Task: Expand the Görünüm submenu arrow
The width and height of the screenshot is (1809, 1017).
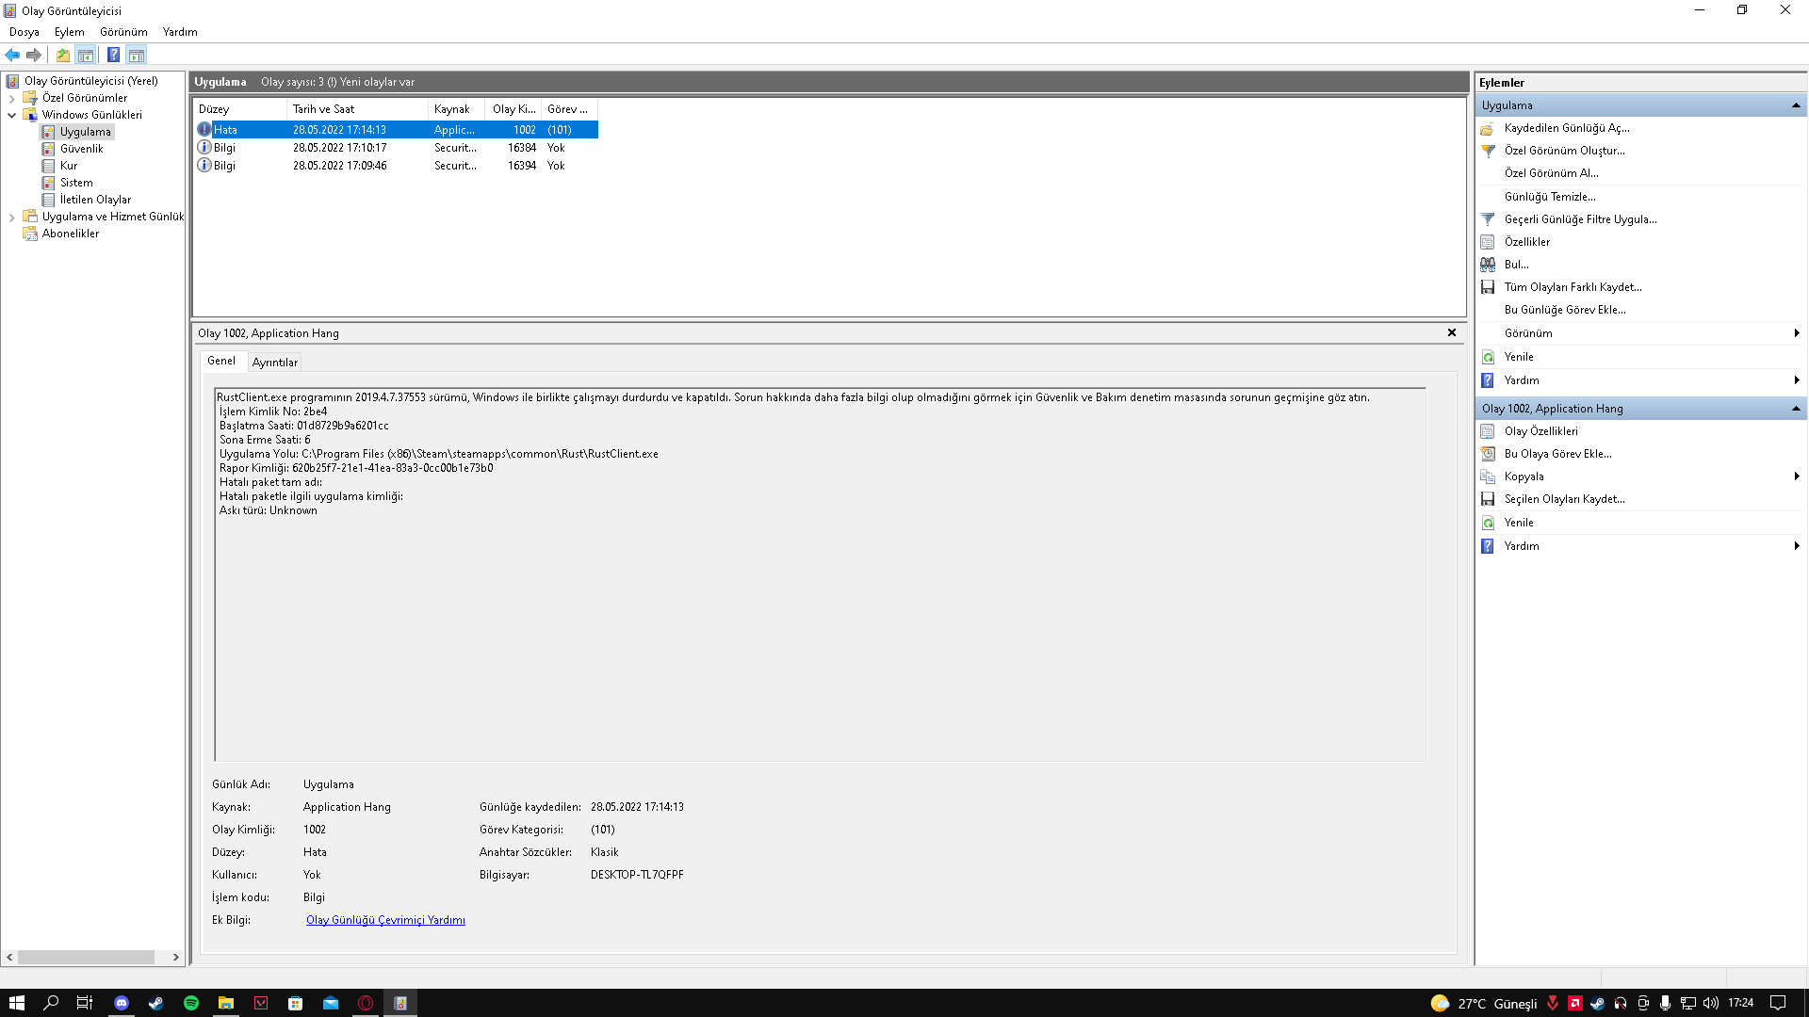Action: click(x=1796, y=333)
